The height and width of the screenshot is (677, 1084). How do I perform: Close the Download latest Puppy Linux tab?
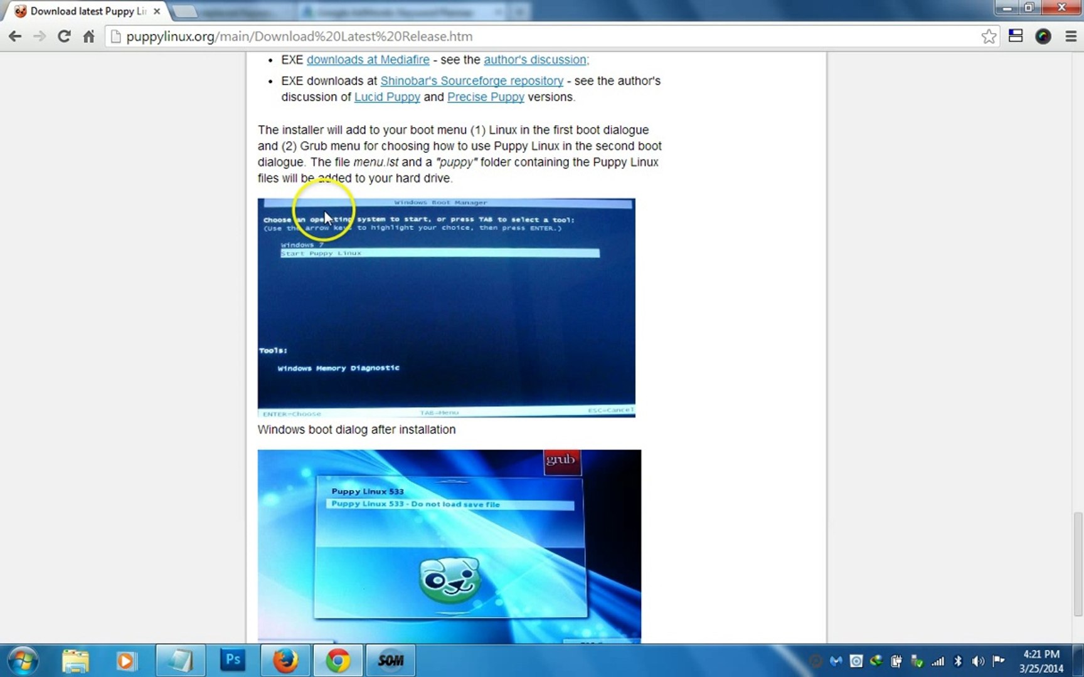click(x=157, y=11)
